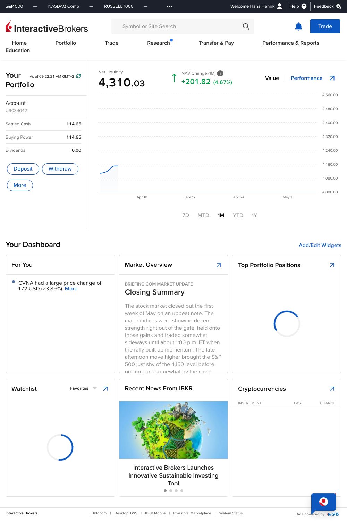Screen dimensions: 347x521
Task: Expand the portfolio chart via arrow icon
Action: 332,78
